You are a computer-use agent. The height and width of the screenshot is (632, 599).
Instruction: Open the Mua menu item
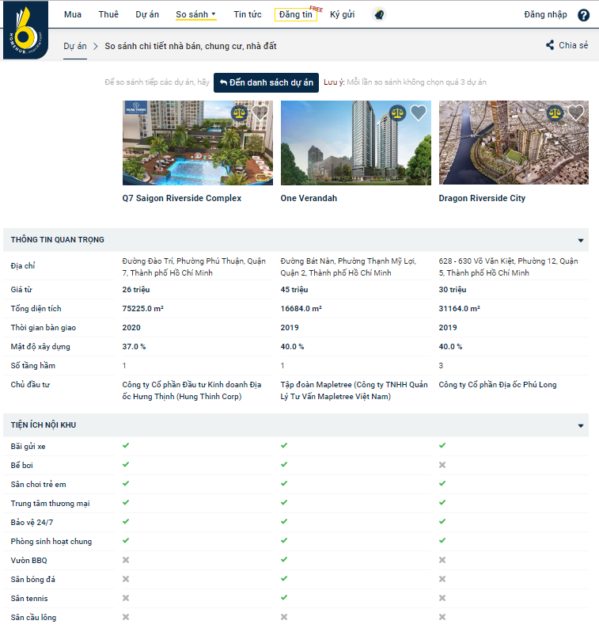pyautogui.click(x=73, y=14)
